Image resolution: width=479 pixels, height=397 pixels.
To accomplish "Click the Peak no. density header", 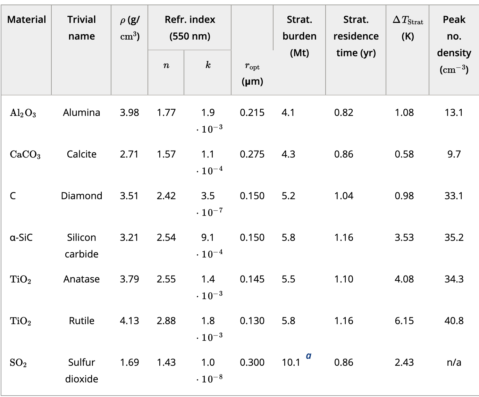I will (454, 44).
